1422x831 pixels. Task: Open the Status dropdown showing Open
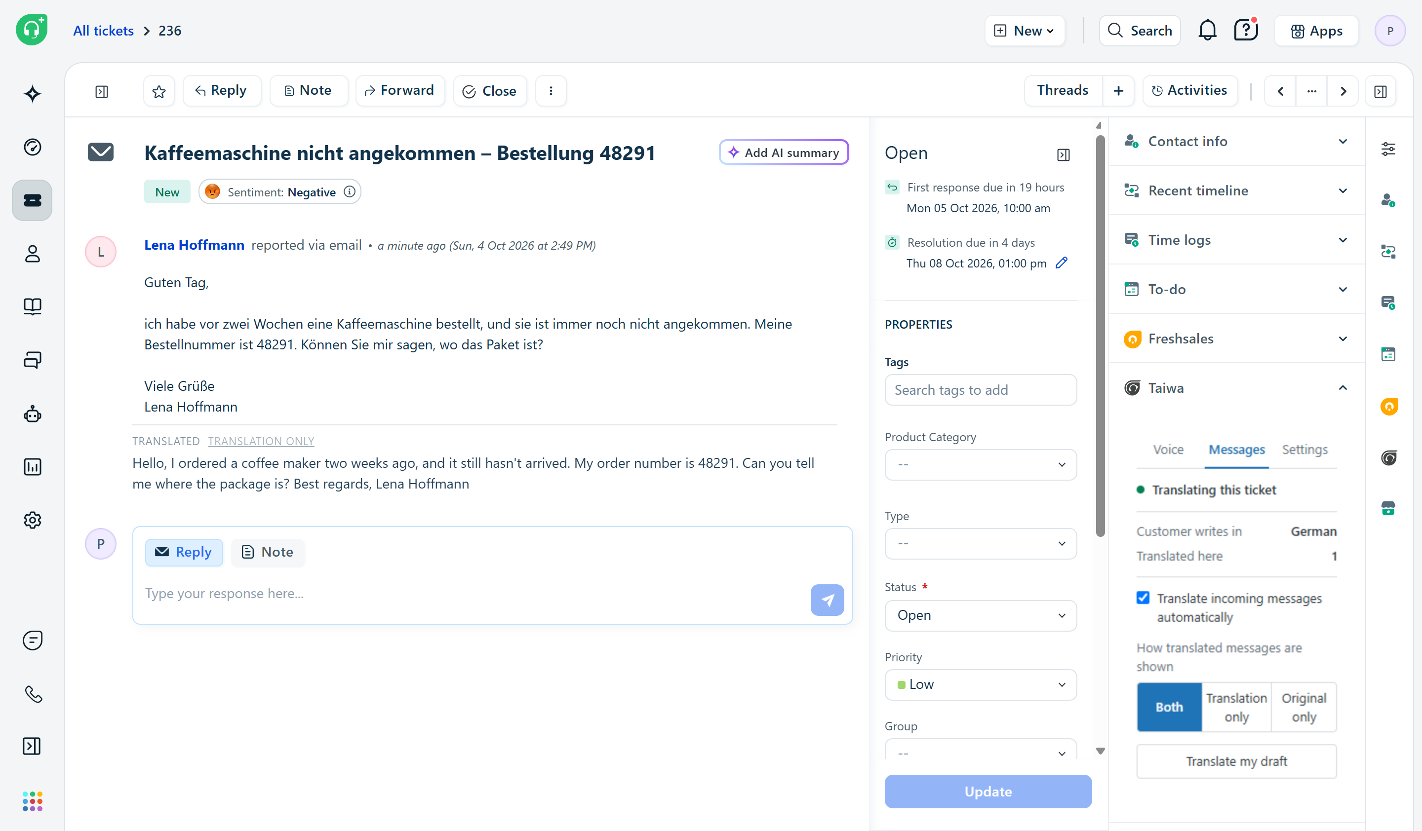(981, 615)
